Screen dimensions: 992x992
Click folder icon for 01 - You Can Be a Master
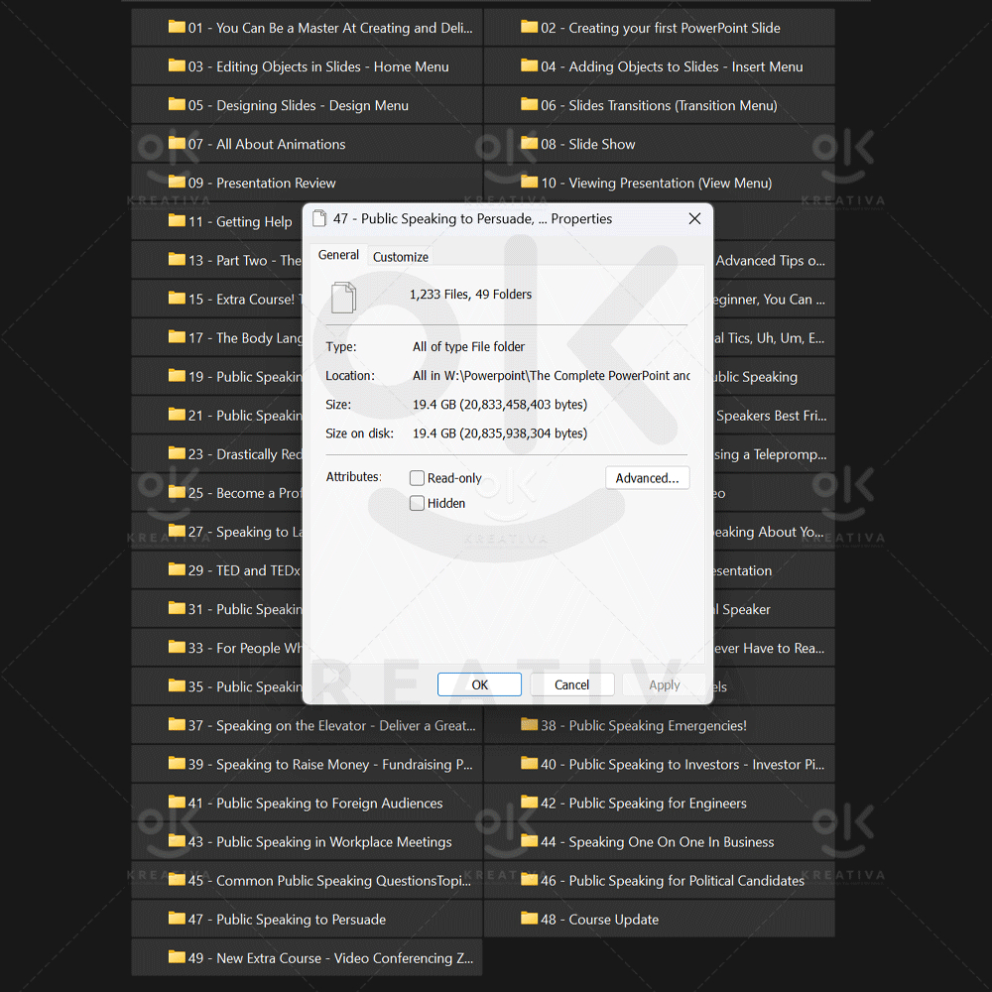point(177,28)
